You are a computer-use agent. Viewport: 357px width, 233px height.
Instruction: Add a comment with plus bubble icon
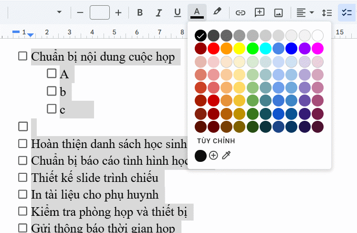click(x=259, y=12)
